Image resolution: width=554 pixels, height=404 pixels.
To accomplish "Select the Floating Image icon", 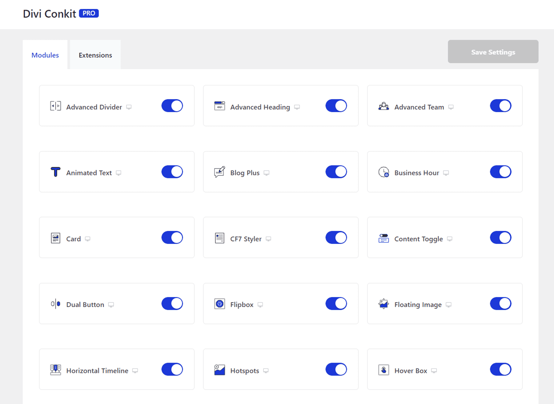I will point(383,303).
